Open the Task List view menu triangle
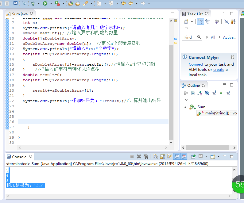Viewport: 244px width, 203px height. (187, 28)
